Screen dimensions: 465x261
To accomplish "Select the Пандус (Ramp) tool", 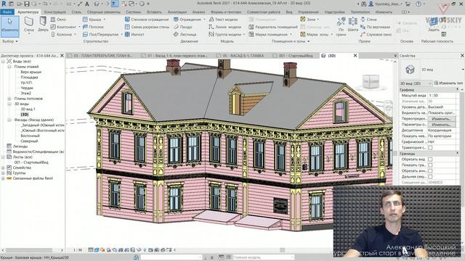I will [x=183, y=27].
